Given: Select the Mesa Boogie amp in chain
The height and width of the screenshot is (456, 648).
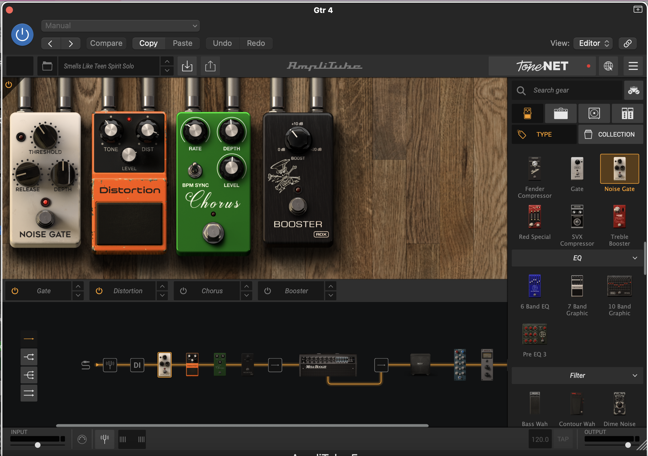Looking at the screenshot, I should 328,365.
